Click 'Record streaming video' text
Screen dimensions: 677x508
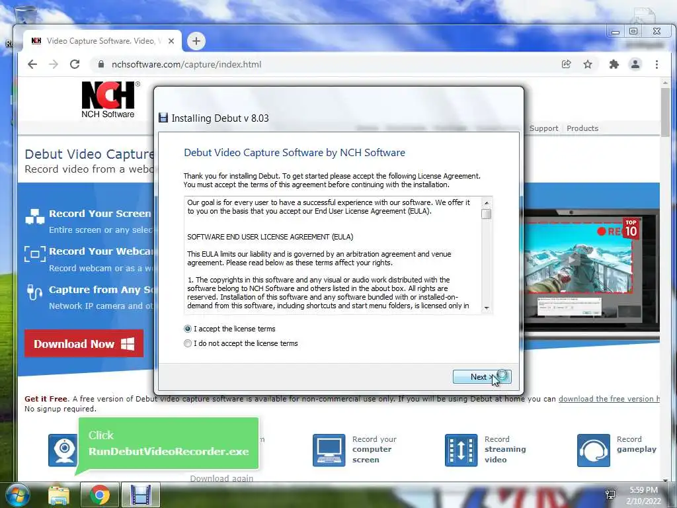(504, 449)
